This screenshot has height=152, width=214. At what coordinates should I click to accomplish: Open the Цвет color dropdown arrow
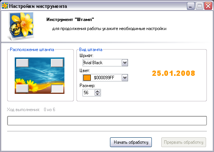coord(125,78)
